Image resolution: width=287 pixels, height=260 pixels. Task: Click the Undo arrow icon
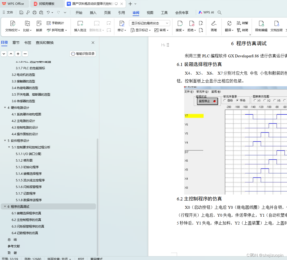pyautogui.click(x=48, y=12)
